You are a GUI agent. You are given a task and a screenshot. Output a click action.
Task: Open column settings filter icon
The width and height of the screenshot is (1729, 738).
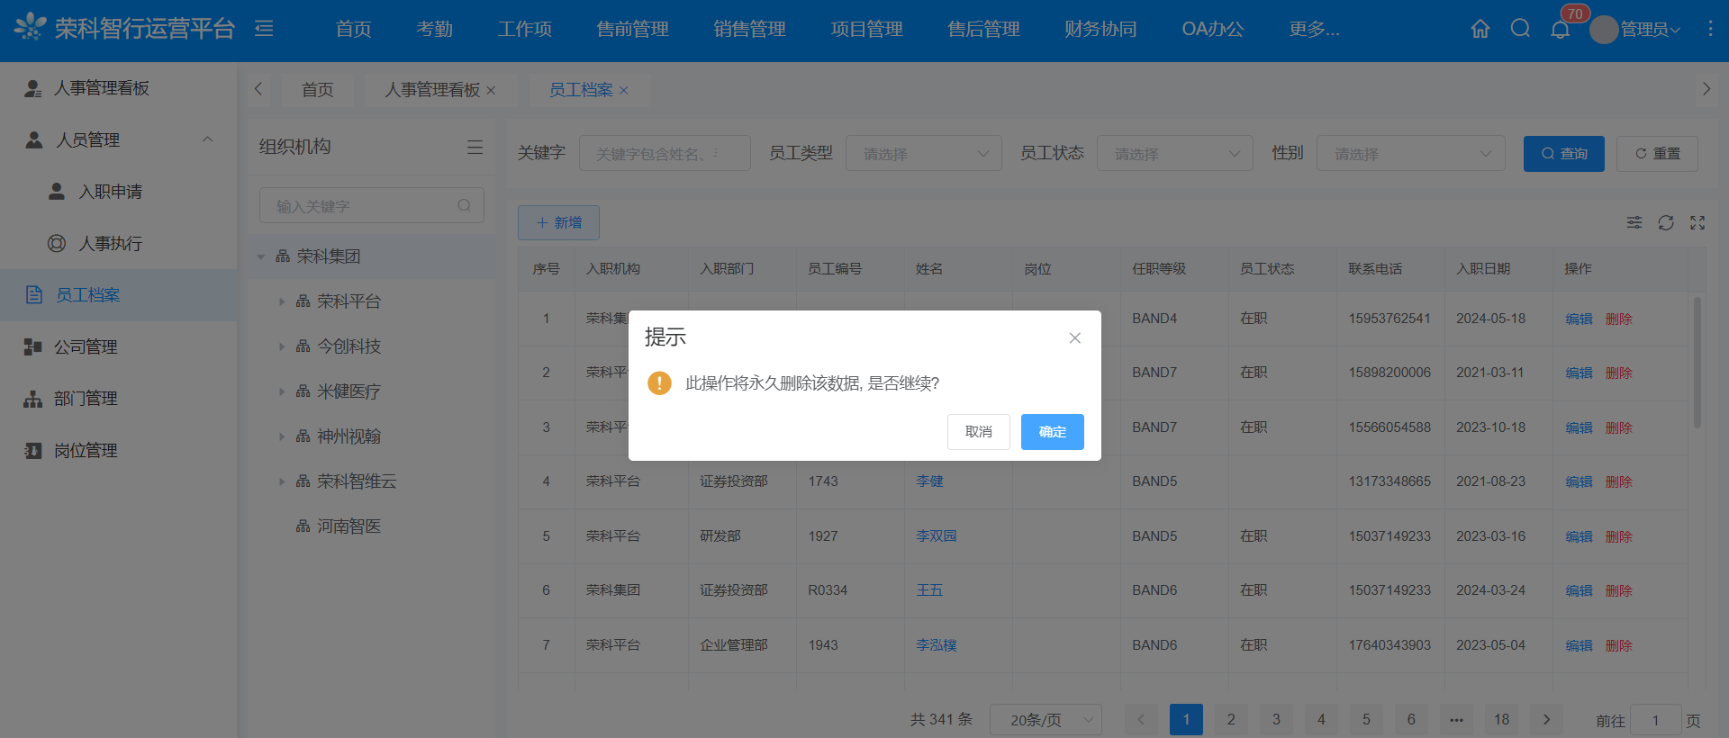coord(1634,222)
